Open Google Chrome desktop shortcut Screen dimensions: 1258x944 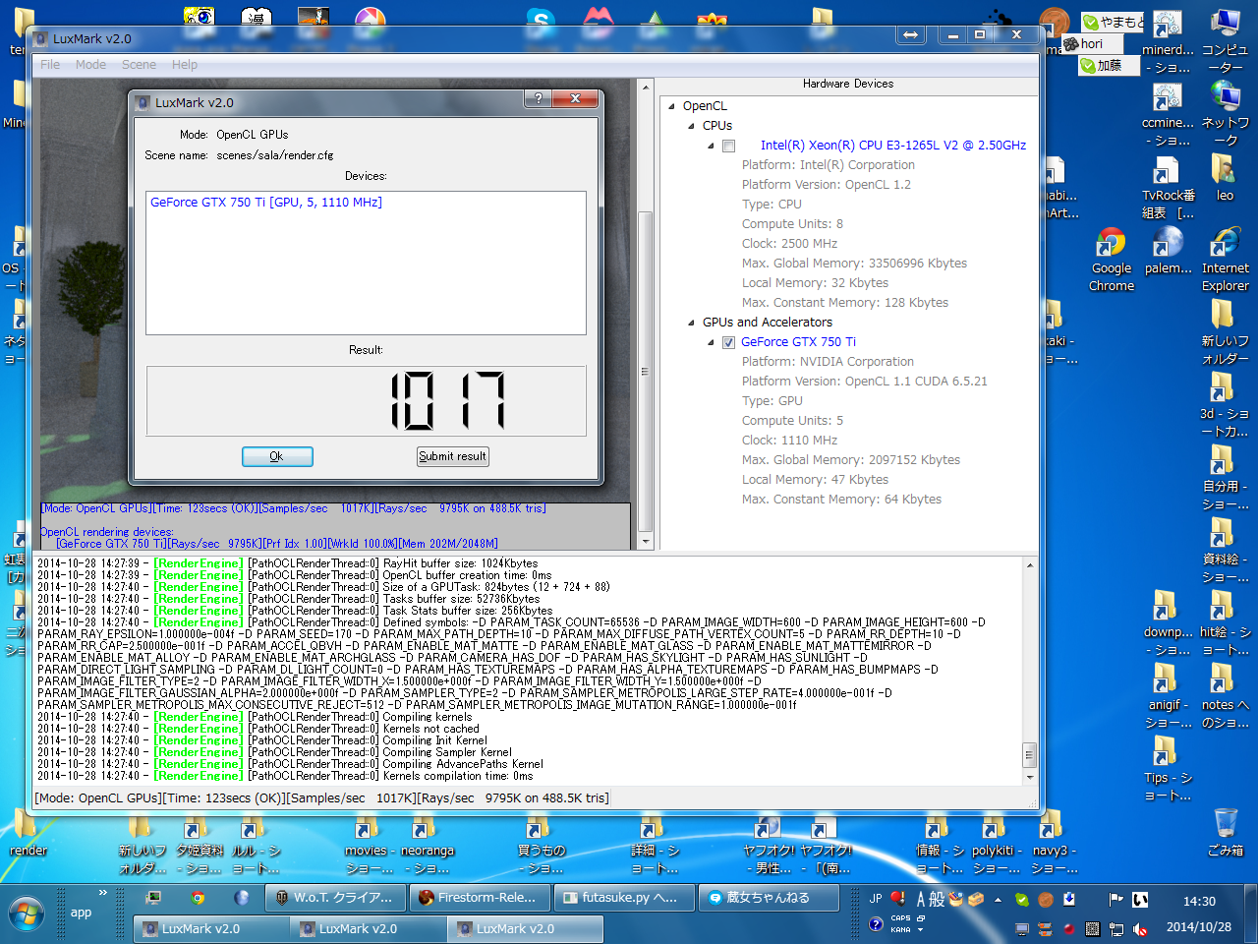click(1111, 243)
